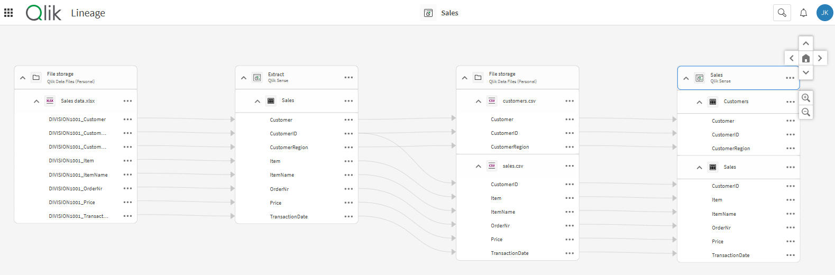
Task: Zoom in on the lineage graph
Action: point(805,98)
